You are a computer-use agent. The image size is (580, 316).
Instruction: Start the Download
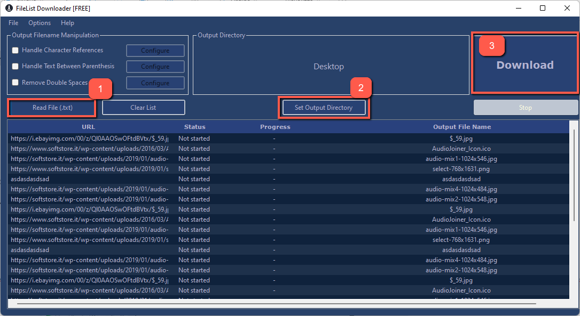click(x=524, y=64)
